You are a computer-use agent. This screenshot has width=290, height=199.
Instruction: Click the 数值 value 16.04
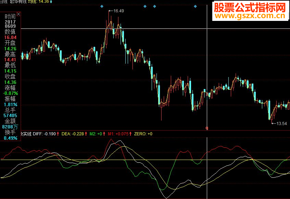click(x=10, y=38)
